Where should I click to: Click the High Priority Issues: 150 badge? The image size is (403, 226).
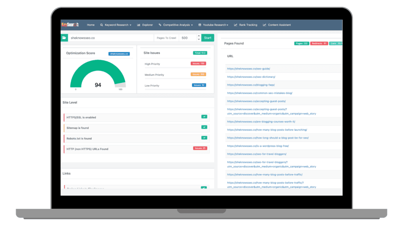198,63
